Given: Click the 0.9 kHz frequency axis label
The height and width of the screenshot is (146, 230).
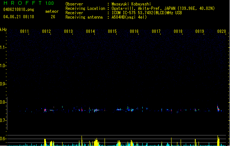Looking at the screenshot, I should pos(3,84).
